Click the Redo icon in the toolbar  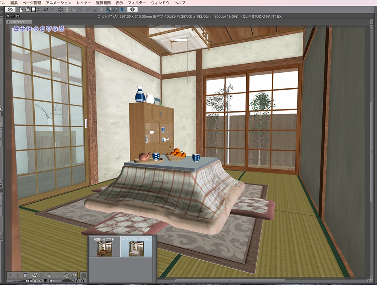click(x=52, y=9)
